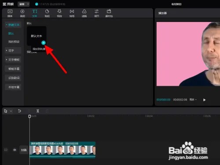Select the 默认文本 text preset thumbnail
220x165 pixels.
(37, 36)
